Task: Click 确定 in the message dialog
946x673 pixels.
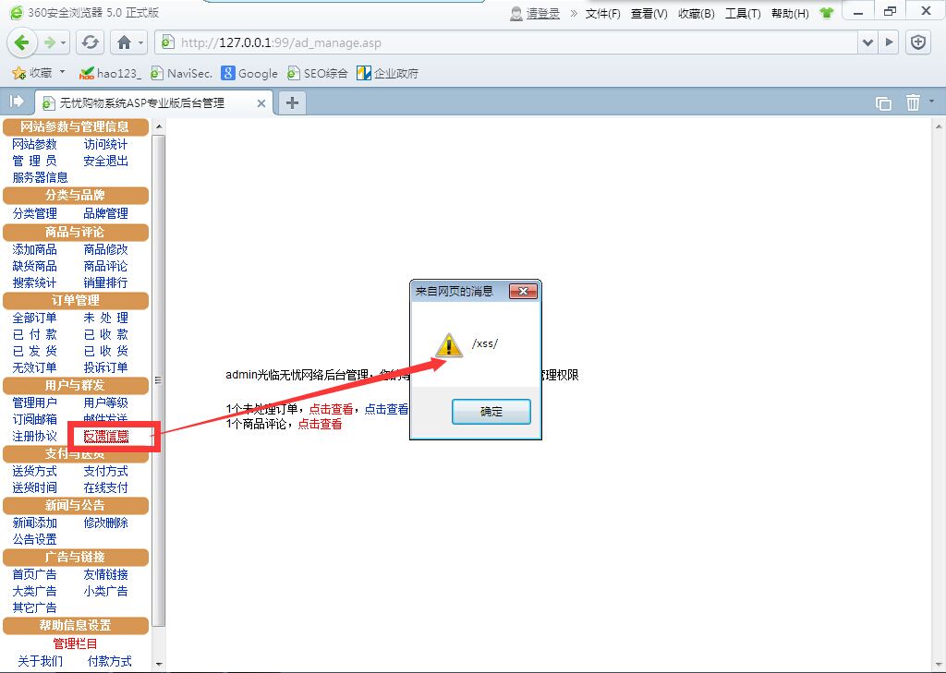Action: coord(491,412)
